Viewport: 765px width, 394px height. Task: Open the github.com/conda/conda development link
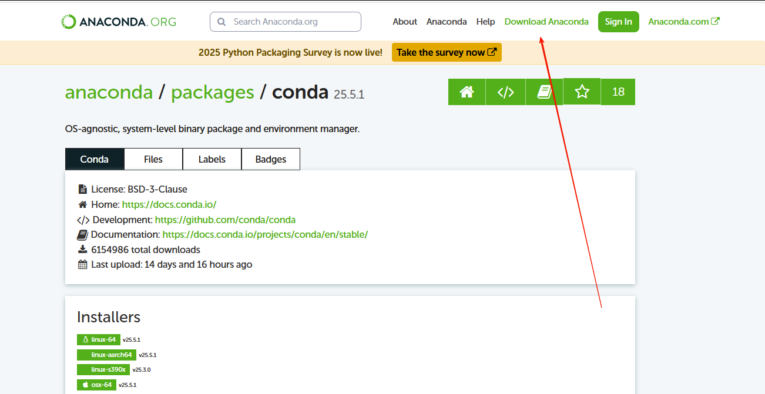click(x=225, y=220)
